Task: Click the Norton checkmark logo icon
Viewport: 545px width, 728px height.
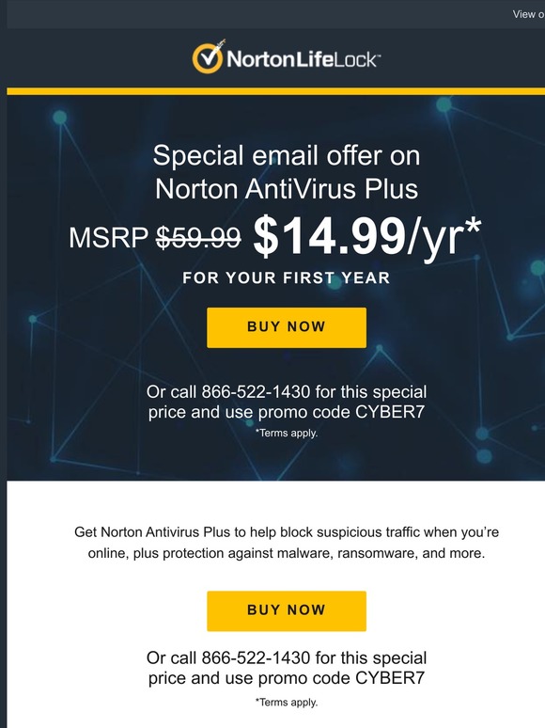Action: point(208,57)
